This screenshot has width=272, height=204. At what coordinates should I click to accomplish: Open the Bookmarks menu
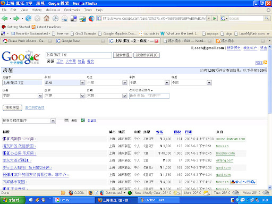click(x=72, y=10)
